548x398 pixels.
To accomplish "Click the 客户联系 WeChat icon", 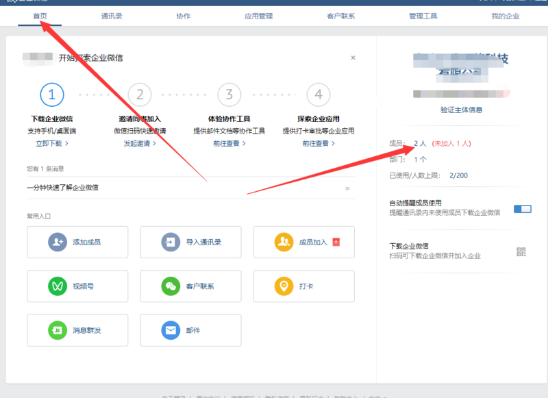I will [x=171, y=286].
